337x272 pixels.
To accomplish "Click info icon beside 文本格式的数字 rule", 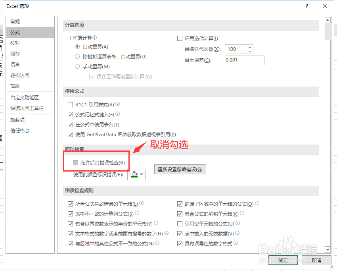I will (167, 233).
